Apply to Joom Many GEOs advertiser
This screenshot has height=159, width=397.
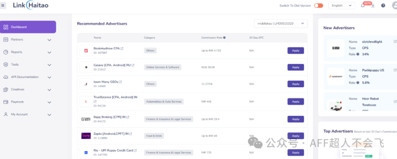[295, 84]
